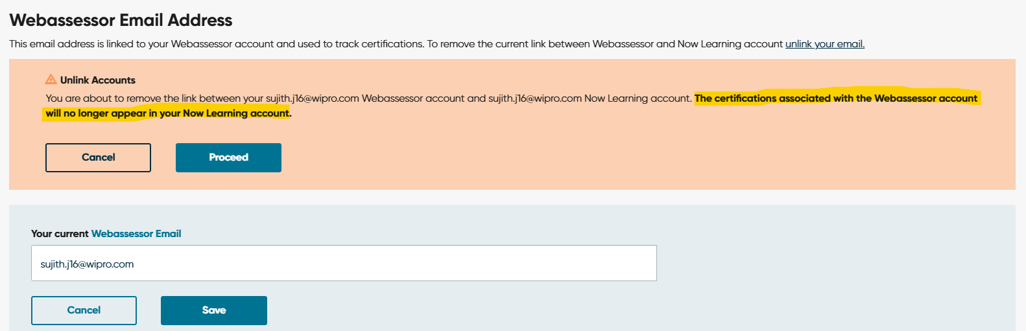Focus the current Webassessor email field
Viewport: 1026px width, 331px height.
(344, 263)
